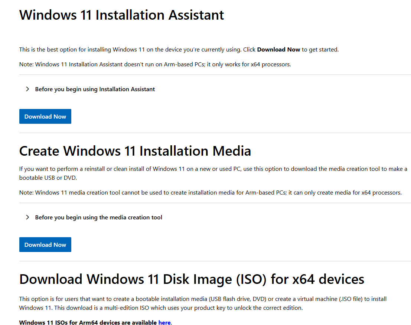Image resolution: width=411 pixels, height=325 pixels.
Task: Click the note about media creation tool x64 support
Action: pyautogui.click(x=211, y=192)
